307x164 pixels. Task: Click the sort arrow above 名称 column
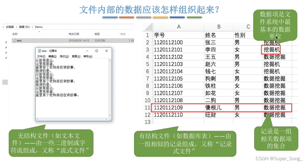pos(39,32)
